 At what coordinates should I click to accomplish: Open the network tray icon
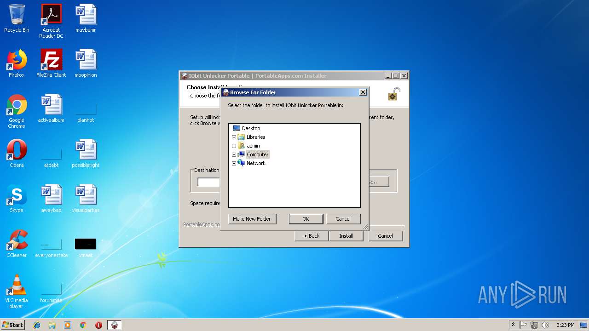point(534,325)
